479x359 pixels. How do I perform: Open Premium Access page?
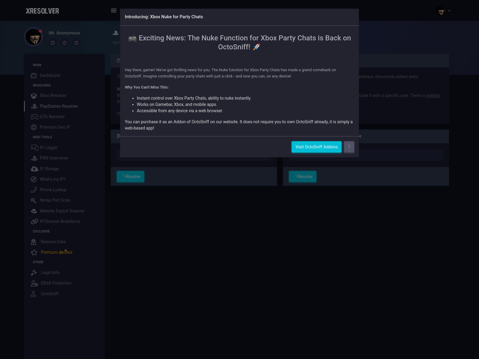pyautogui.click(x=57, y=252)
